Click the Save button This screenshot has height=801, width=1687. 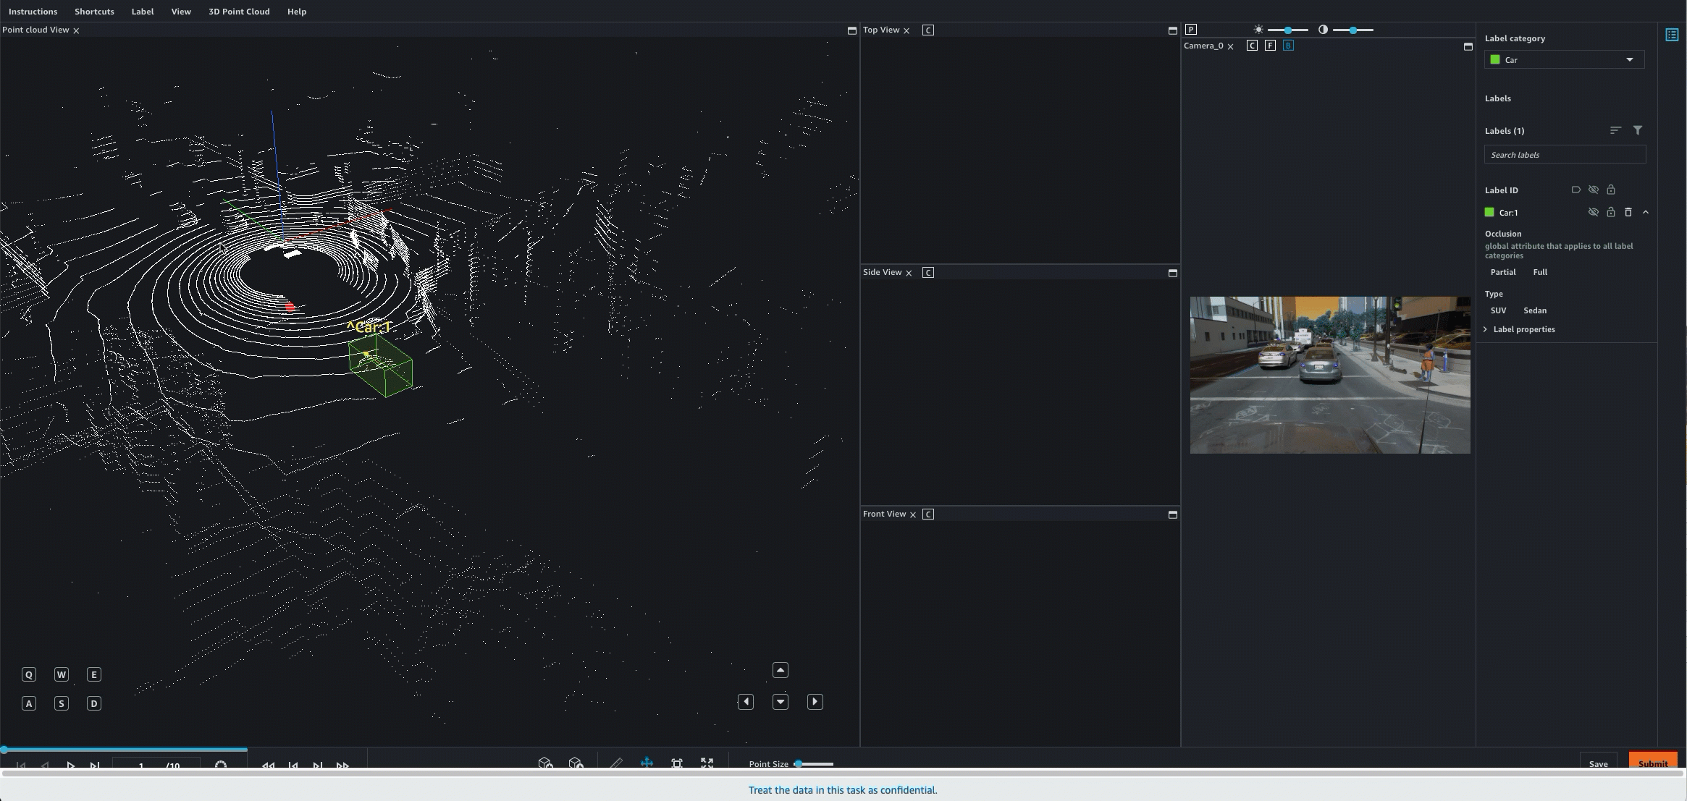coord(1599,764)
